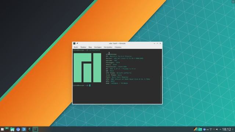The width and height of the screenshot is (235, 132).
Task: Click the Resolution line in terminal output
Action: pyautogui.click(x=116, y=67)
